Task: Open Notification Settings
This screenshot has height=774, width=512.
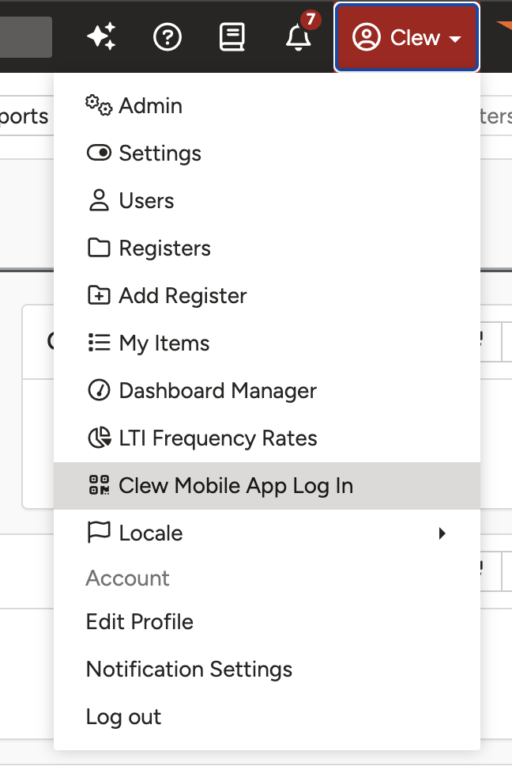Action: [x=189, y=670]
